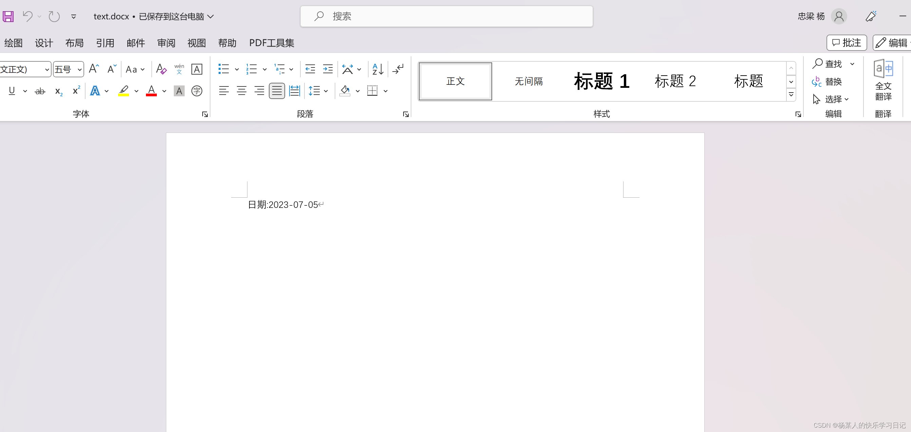This screenshot has width=911, height=432.
Task: Expand the styles gallery more arrow
Action: [x=791, y=95]
